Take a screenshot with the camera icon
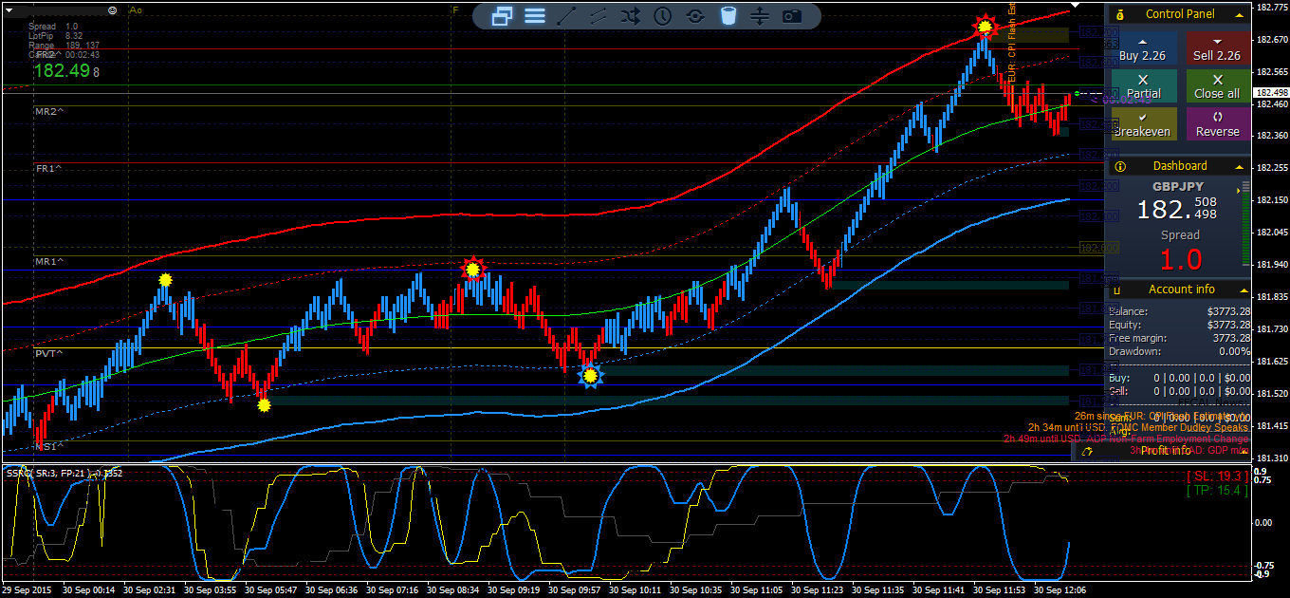This screenshot has height=598, width=1290. point(792,15)
